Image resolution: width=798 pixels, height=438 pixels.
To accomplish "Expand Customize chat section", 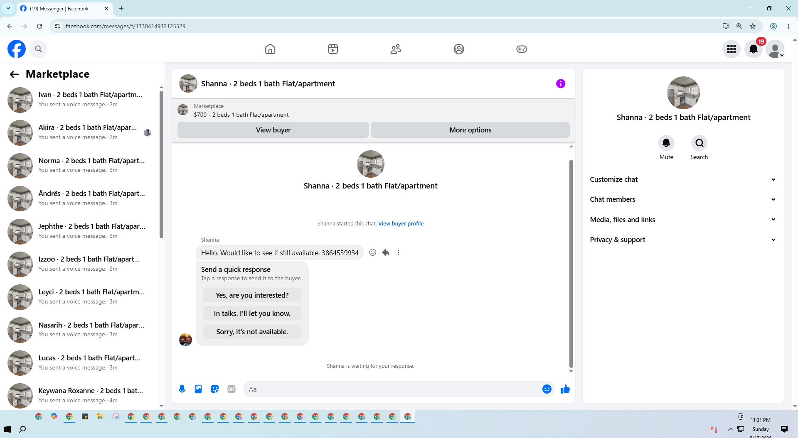I will 683,179.
